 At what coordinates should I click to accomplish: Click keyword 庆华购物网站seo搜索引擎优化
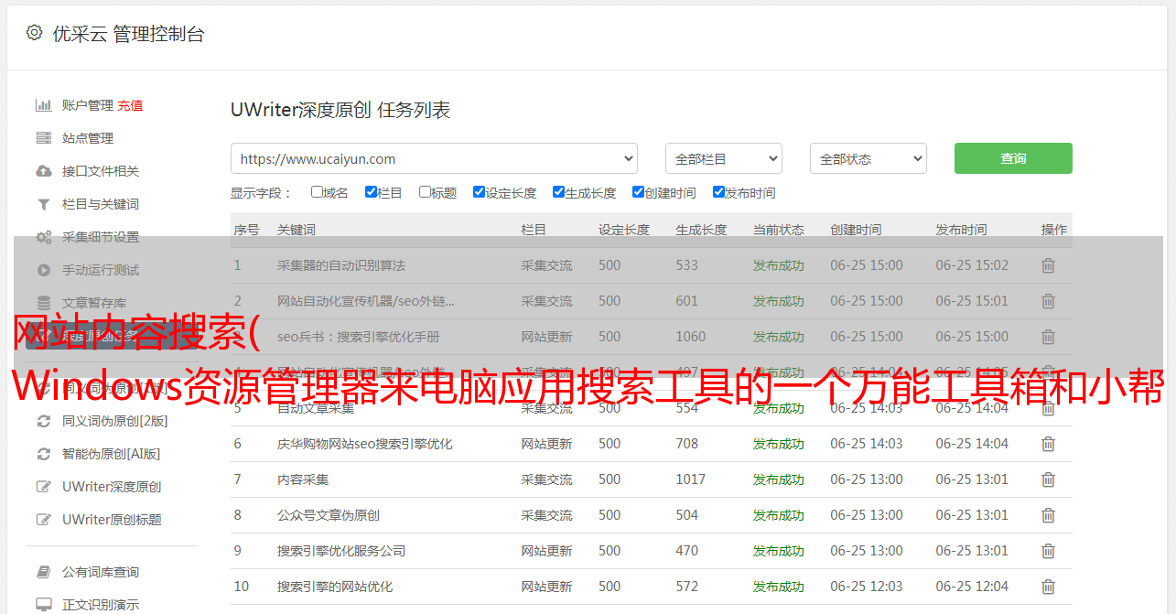[365, 444]
